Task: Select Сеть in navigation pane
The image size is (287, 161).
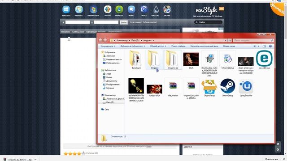Action: click(x=107, y=110)
